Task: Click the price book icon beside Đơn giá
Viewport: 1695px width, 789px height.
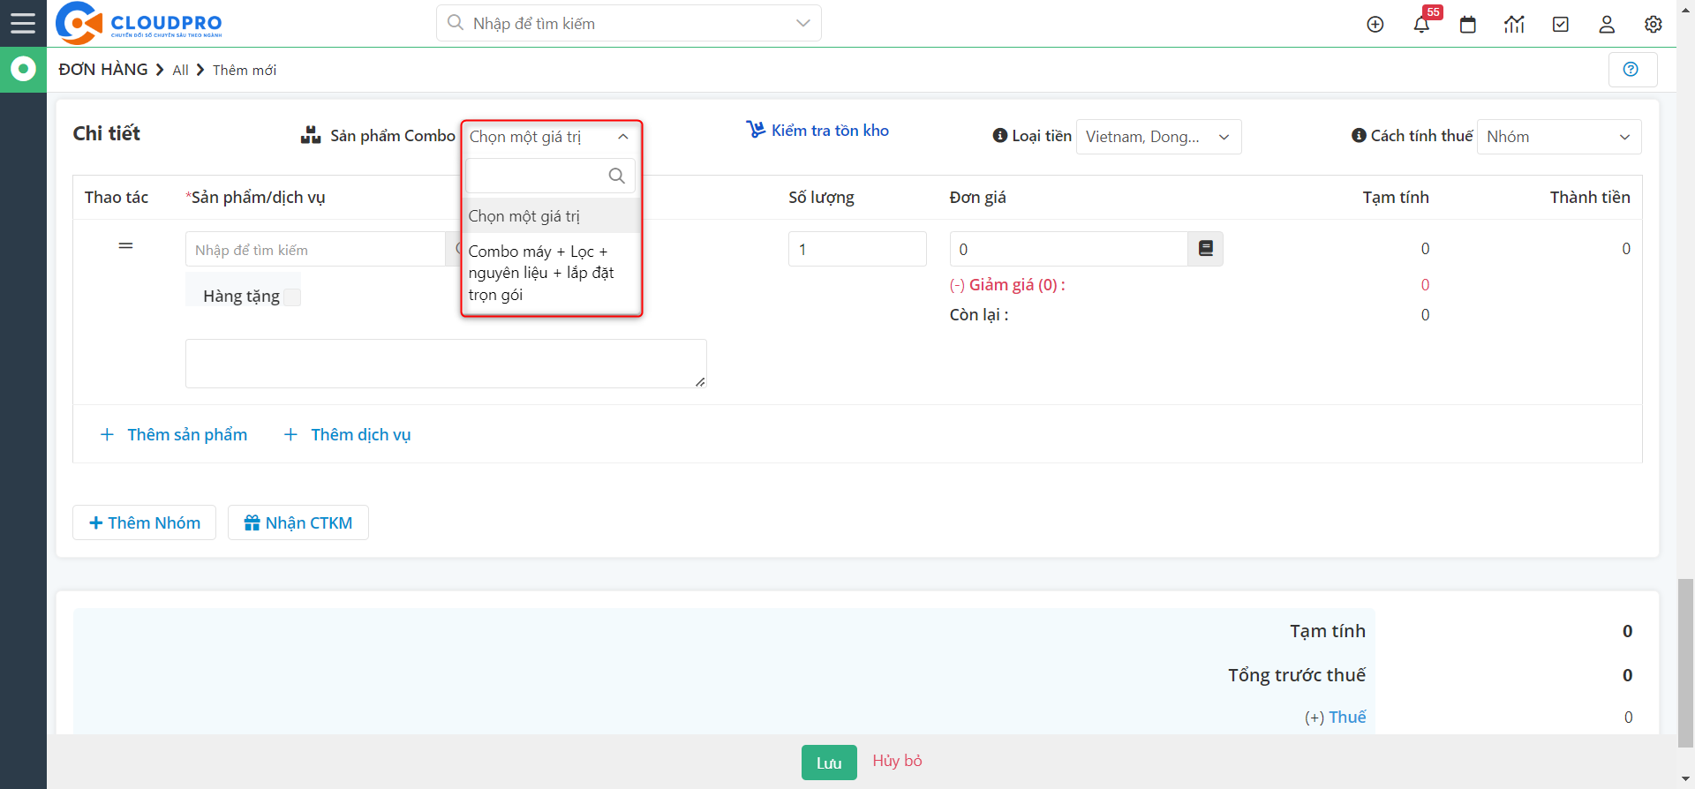Action: click(x=1206, y=249)
